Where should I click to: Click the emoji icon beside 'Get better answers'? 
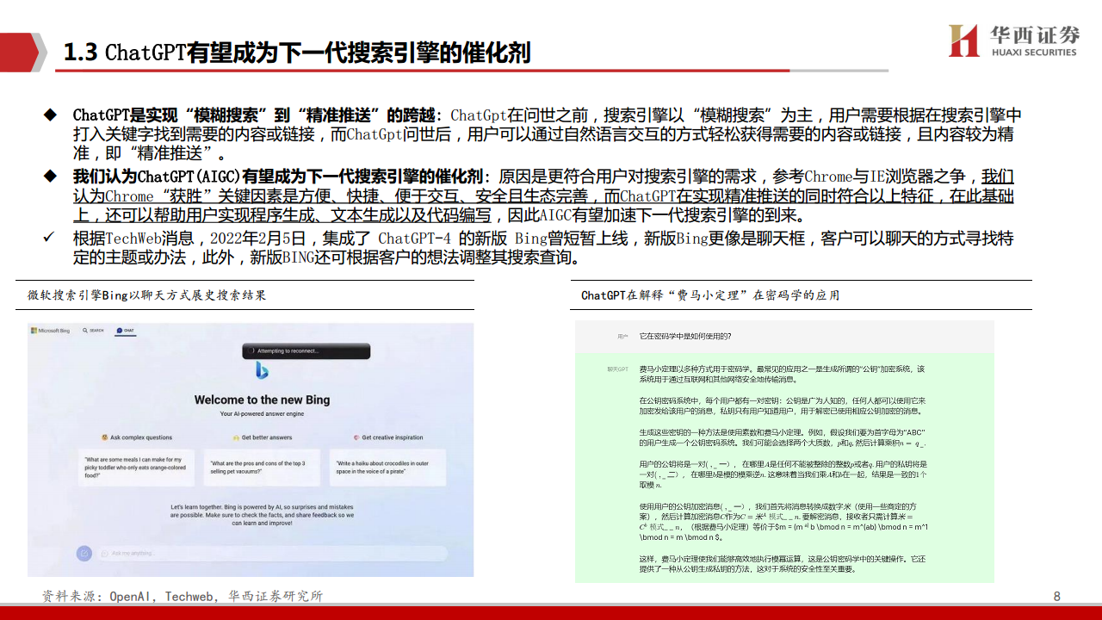pyautogui.click(x=235, y=437)
